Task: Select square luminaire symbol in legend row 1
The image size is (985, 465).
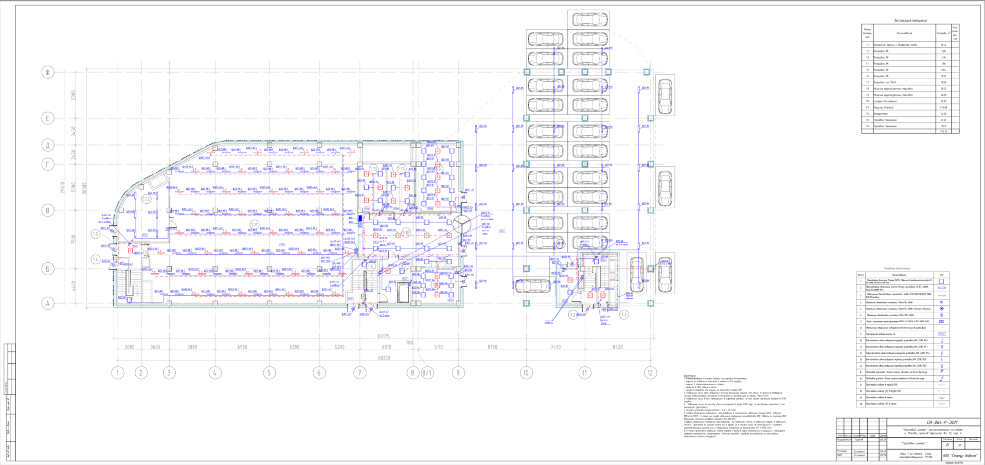Action: (x=941, y=281)
